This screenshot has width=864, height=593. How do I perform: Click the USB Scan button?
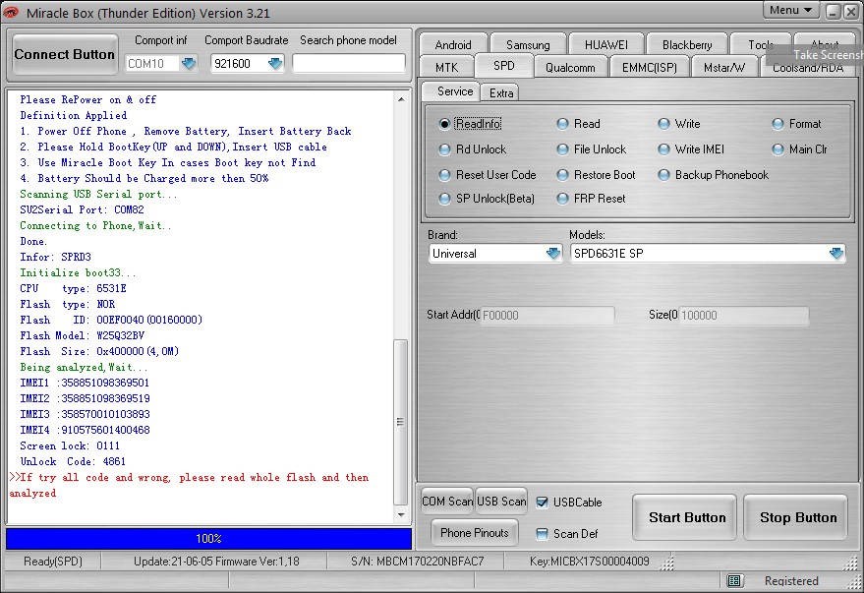point(501,501)
